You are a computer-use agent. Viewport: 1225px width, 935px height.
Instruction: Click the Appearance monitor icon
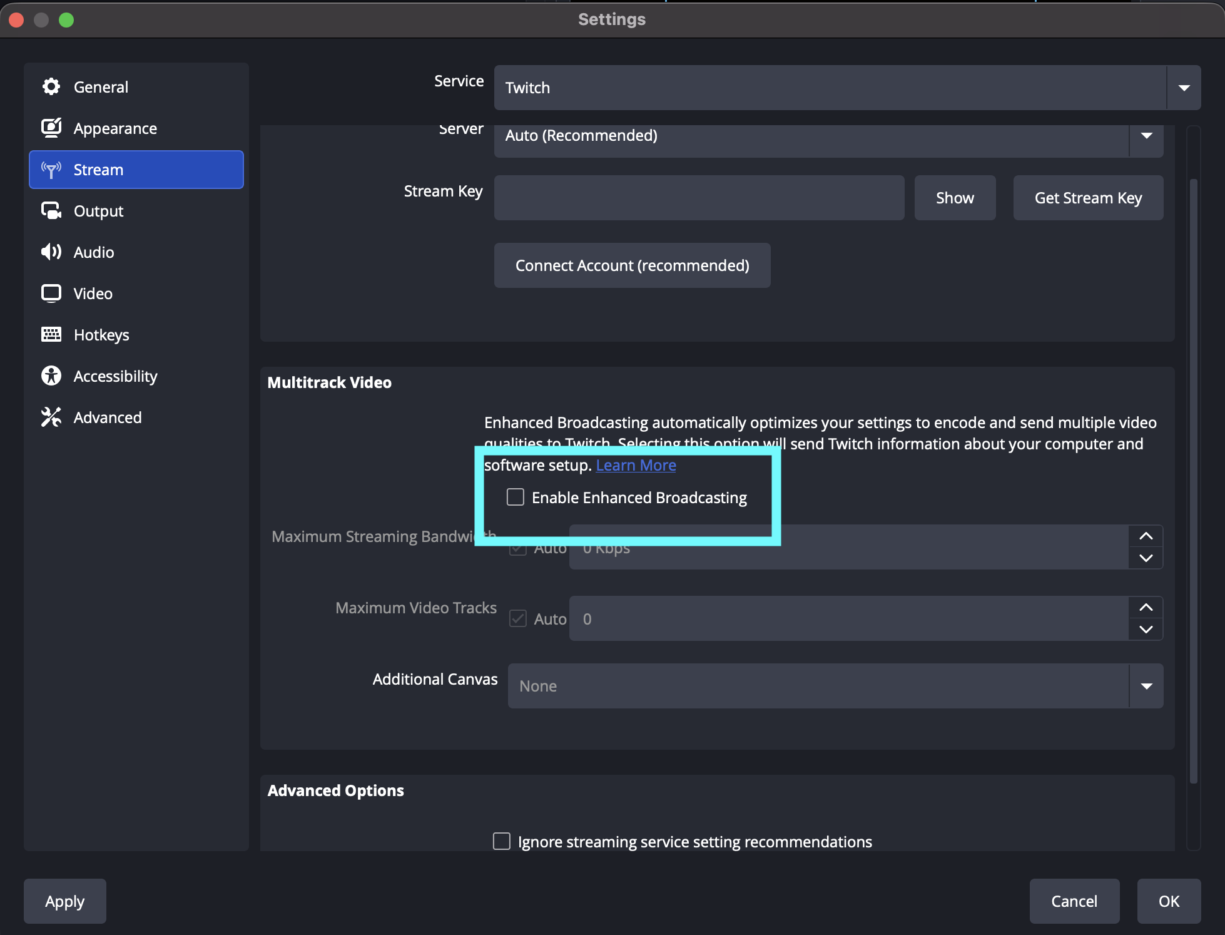(51, 128)
